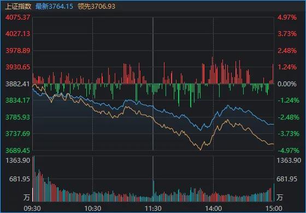306x213 pixels.
Task: Click the right 1363.90 volume label
Action: 289,161
